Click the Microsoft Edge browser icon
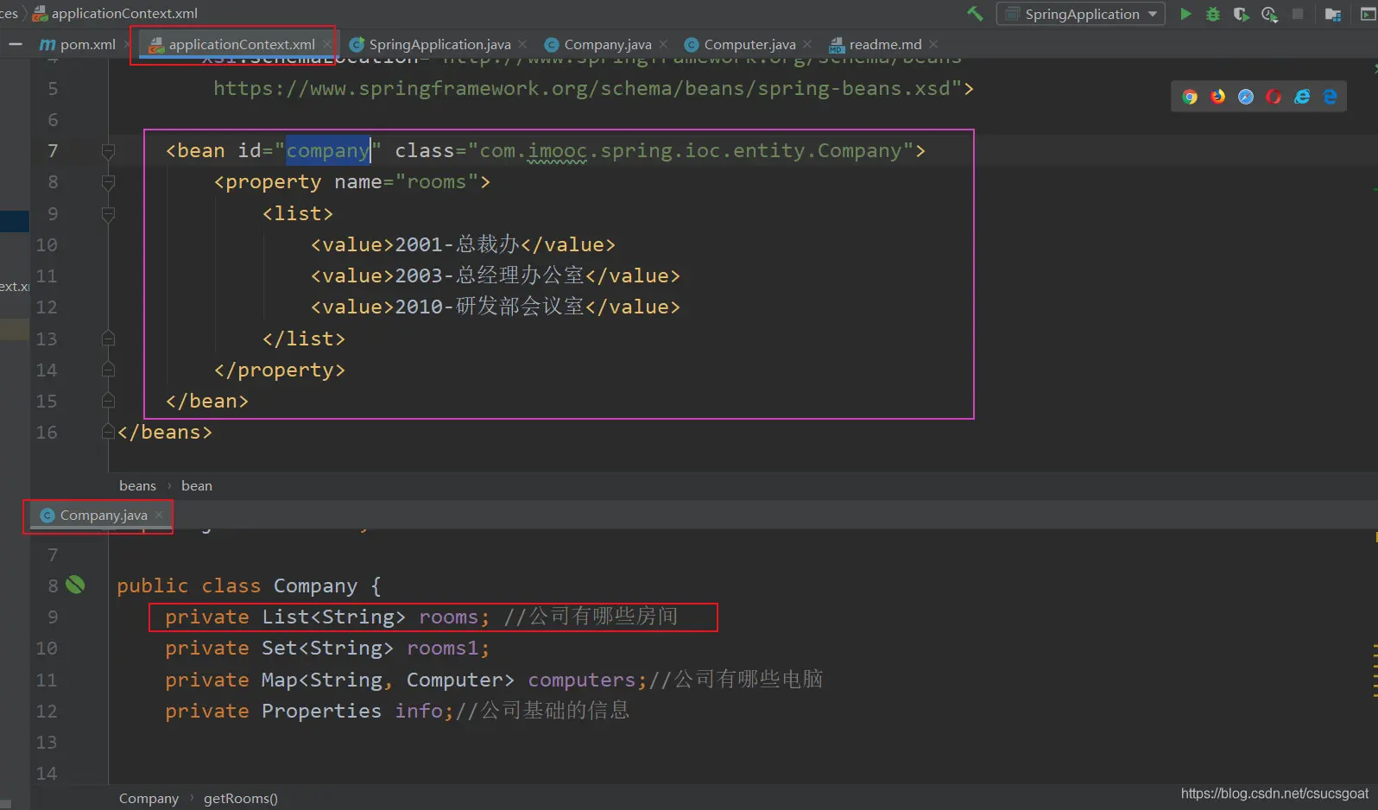Viewport: 1378px width, 810px height. tap(1330, 97)
